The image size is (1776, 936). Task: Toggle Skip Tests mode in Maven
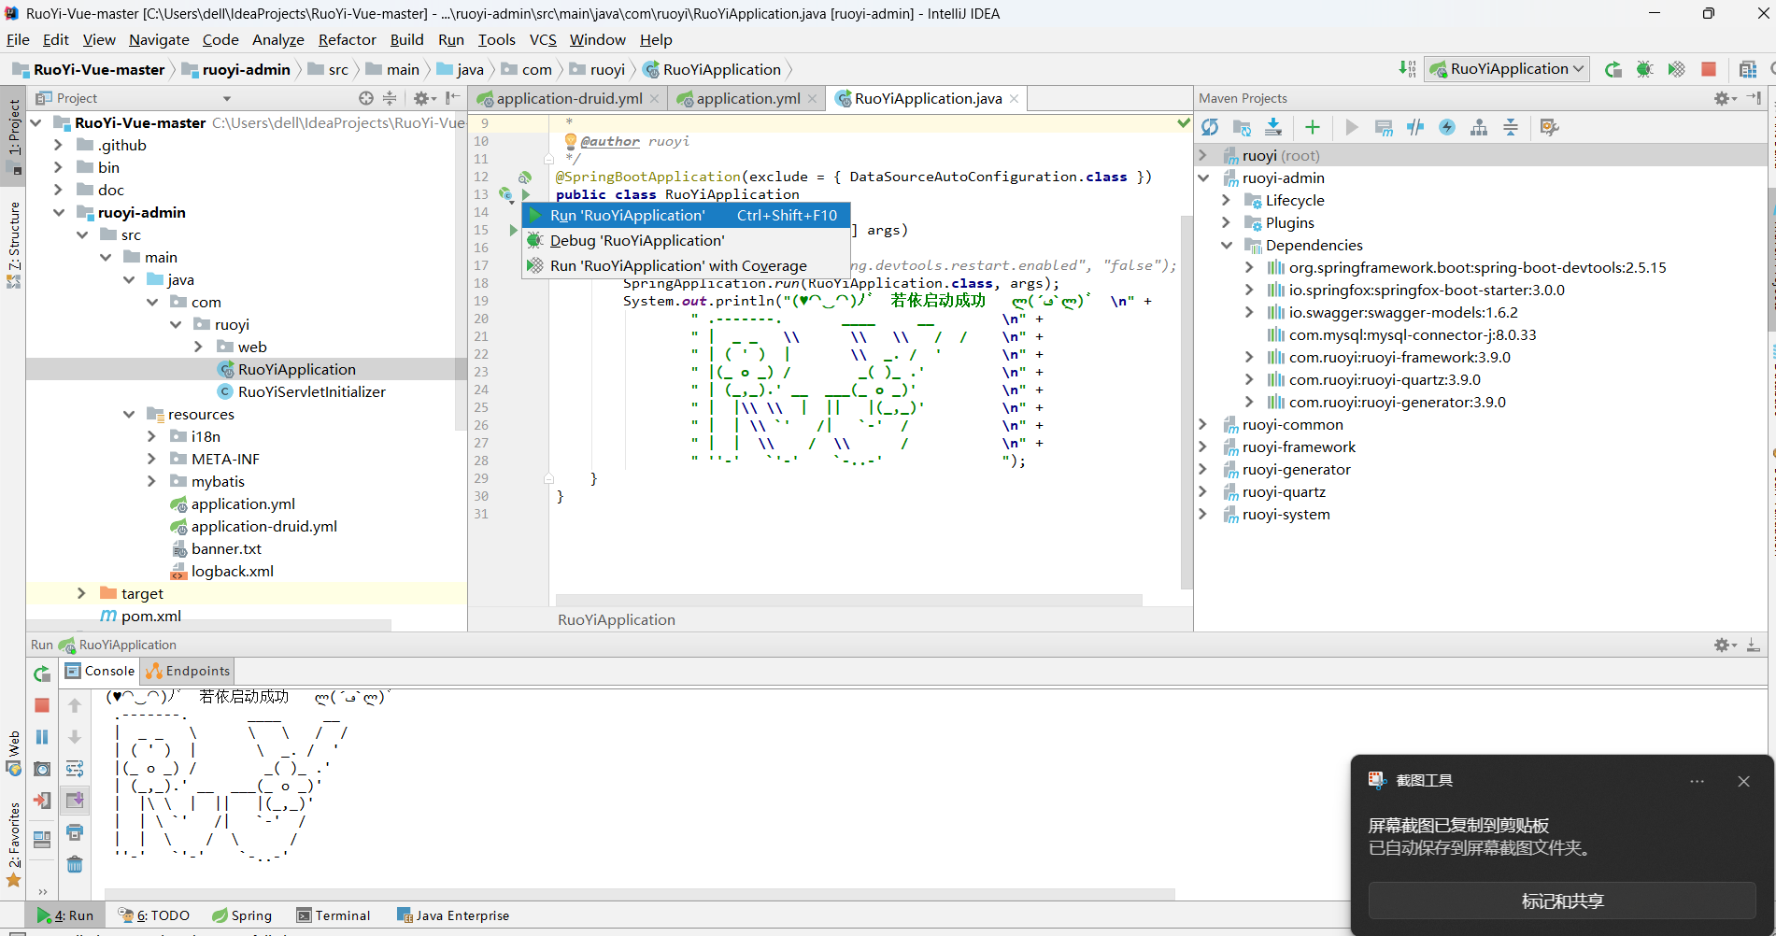[1447, 127]
